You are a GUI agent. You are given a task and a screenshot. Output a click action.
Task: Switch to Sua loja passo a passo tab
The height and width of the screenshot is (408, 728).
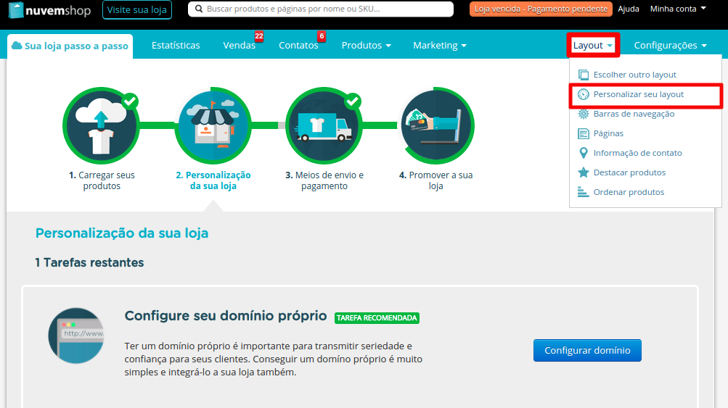[70, 46]
